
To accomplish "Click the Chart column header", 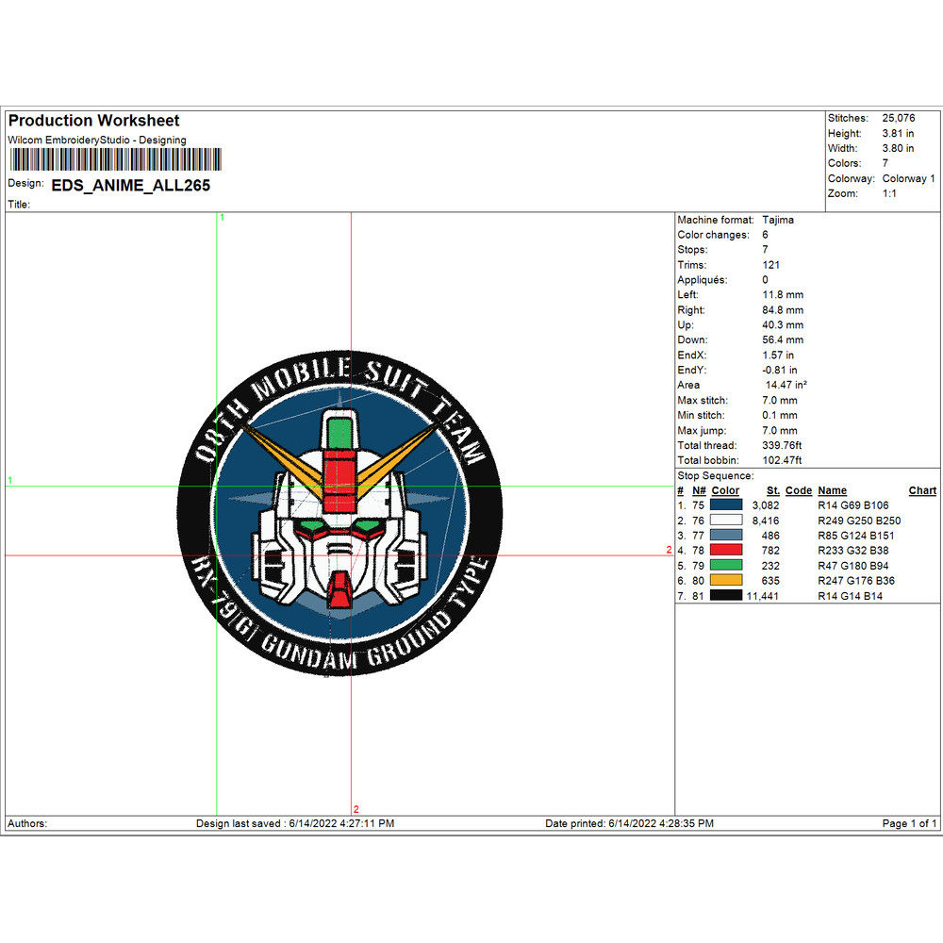I will pyautogui.click(x=922, y=490).
